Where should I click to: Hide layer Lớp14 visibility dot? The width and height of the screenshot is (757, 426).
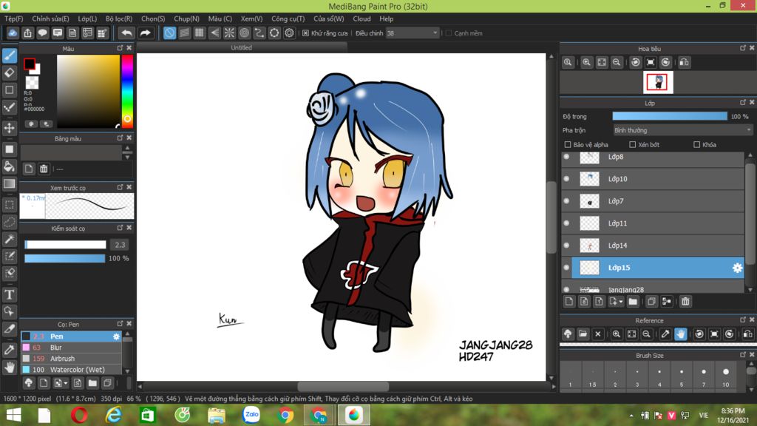click(567, 246)
